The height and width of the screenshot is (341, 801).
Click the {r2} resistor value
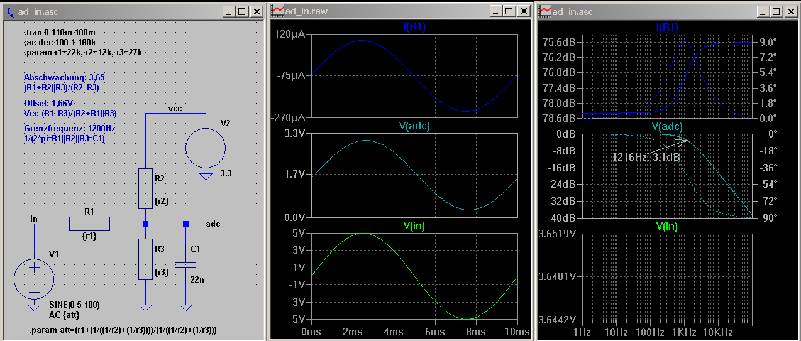(162, 202)
